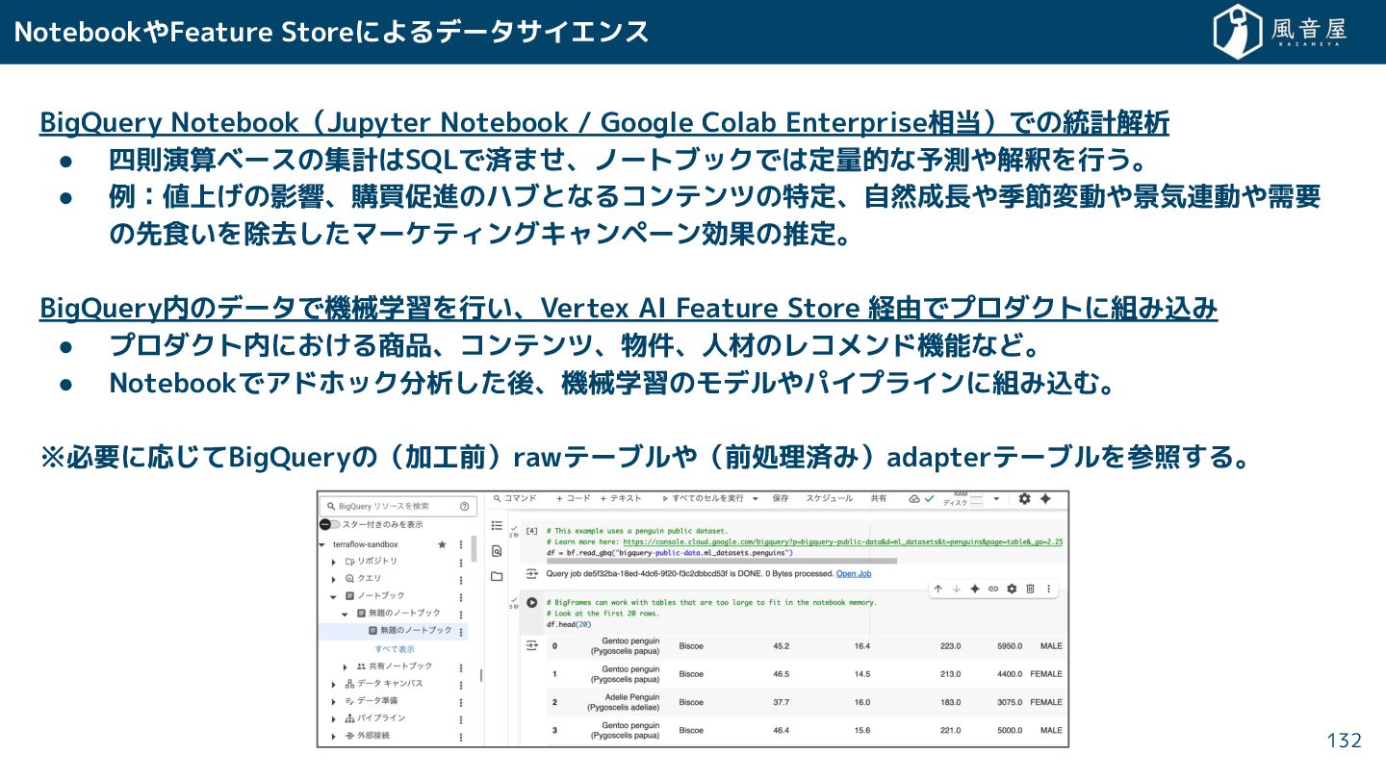The height and width of the screenshot is (779, 1386).
Task: Open the more options for 外部接続
Action: coord(460,736)
